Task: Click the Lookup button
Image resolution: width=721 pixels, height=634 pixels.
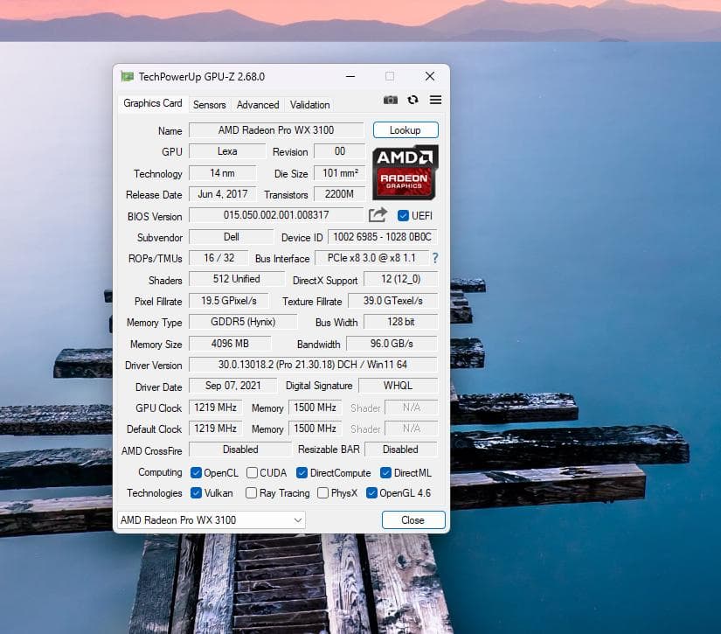Action: pos(405,129)
